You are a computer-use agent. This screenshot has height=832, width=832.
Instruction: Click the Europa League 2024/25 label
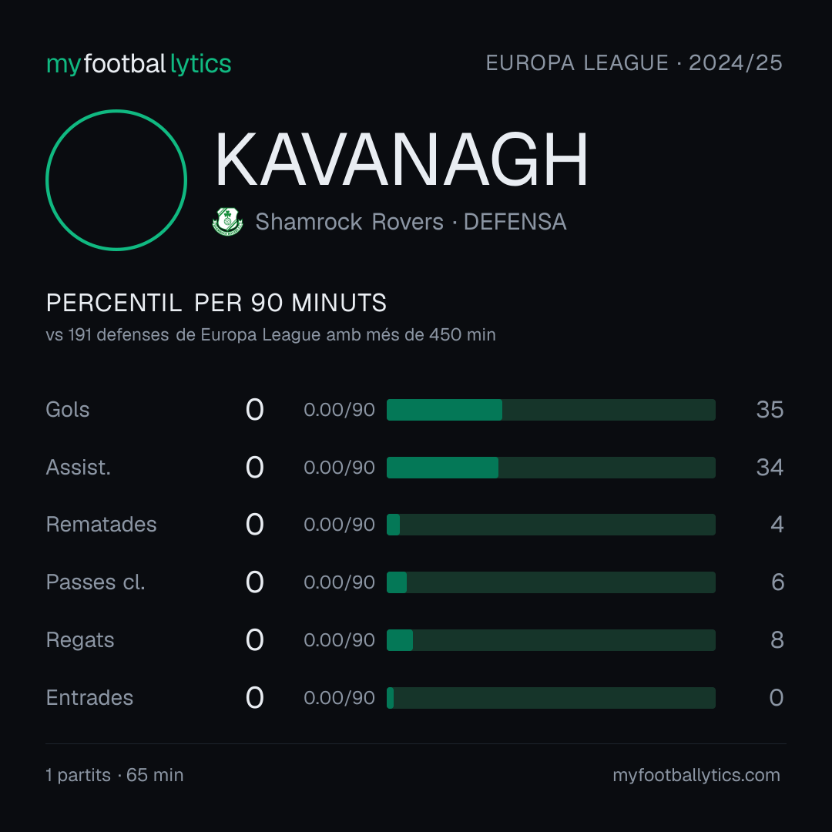[x=634, y=63]
